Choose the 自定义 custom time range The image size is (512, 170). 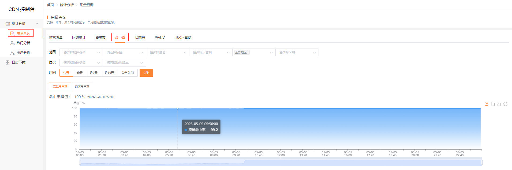128,73
